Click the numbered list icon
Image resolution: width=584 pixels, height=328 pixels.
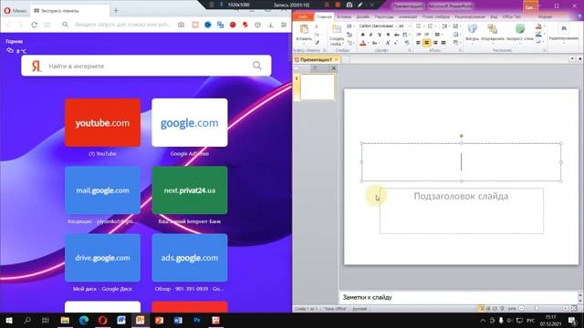(x=431, y=26)
